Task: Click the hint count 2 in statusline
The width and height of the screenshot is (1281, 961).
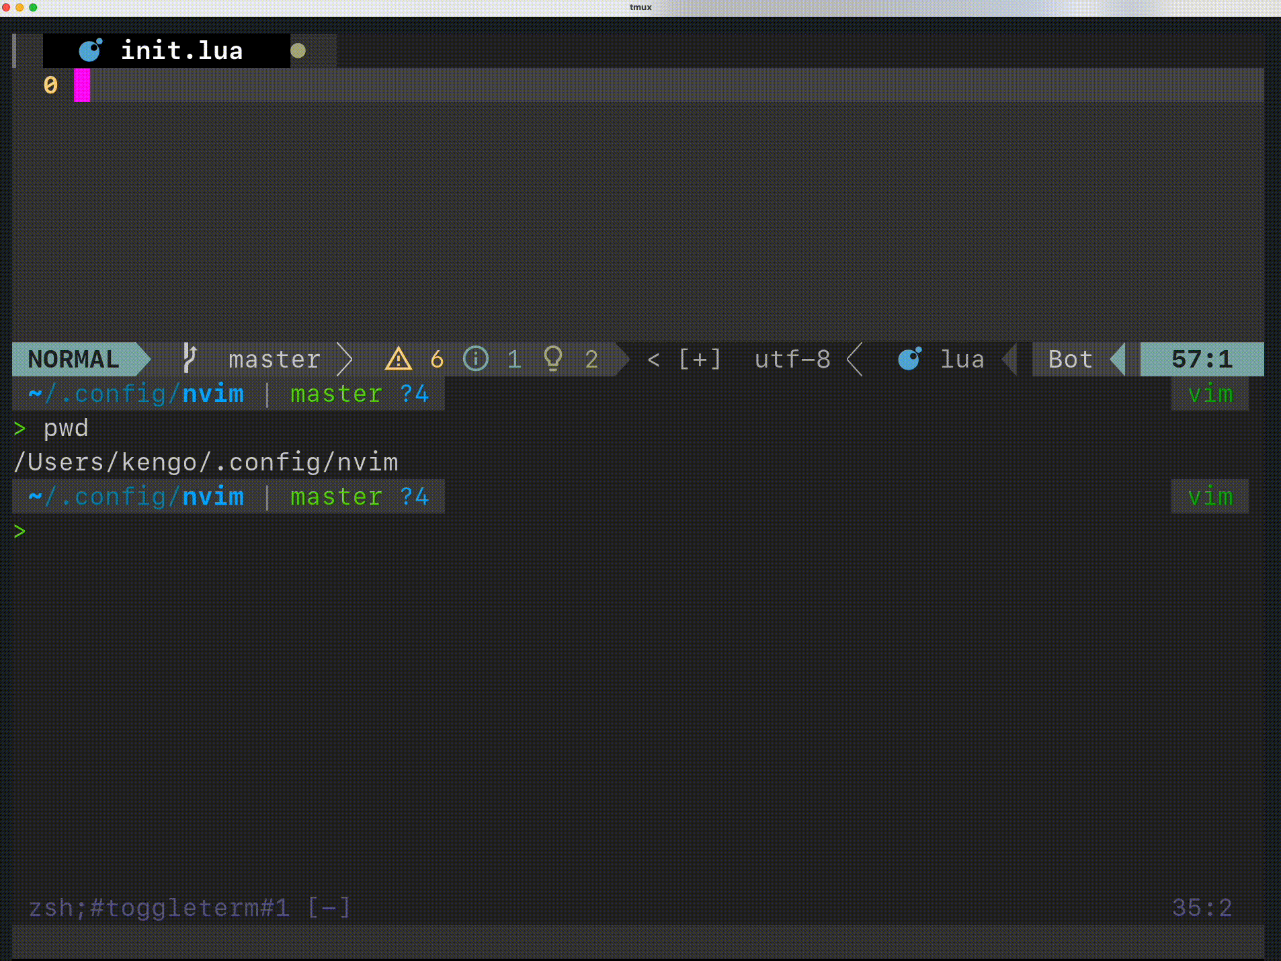Action: (x=591, y=360)
